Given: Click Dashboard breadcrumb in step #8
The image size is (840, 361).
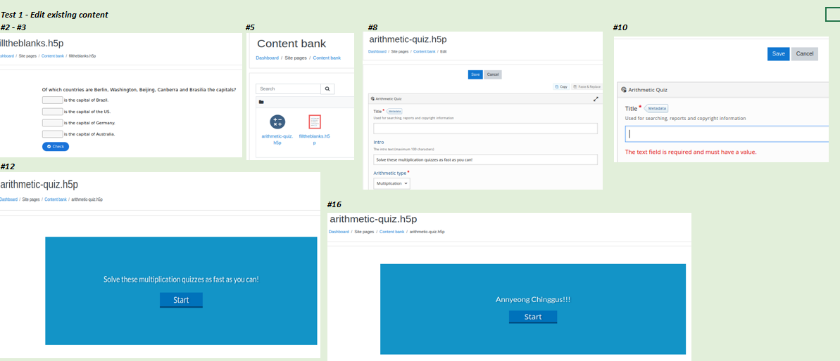Looking at the screenshot, I should click(x=377, y=52).
